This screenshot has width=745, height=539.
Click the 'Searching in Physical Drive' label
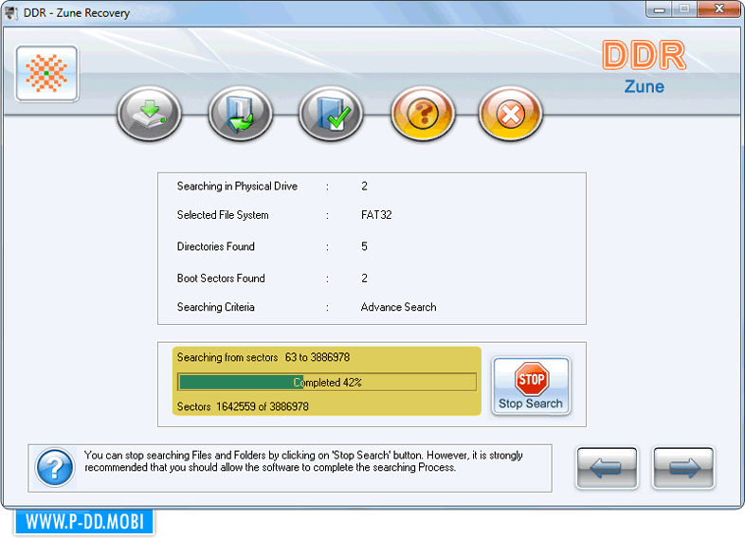coord(237,187)
